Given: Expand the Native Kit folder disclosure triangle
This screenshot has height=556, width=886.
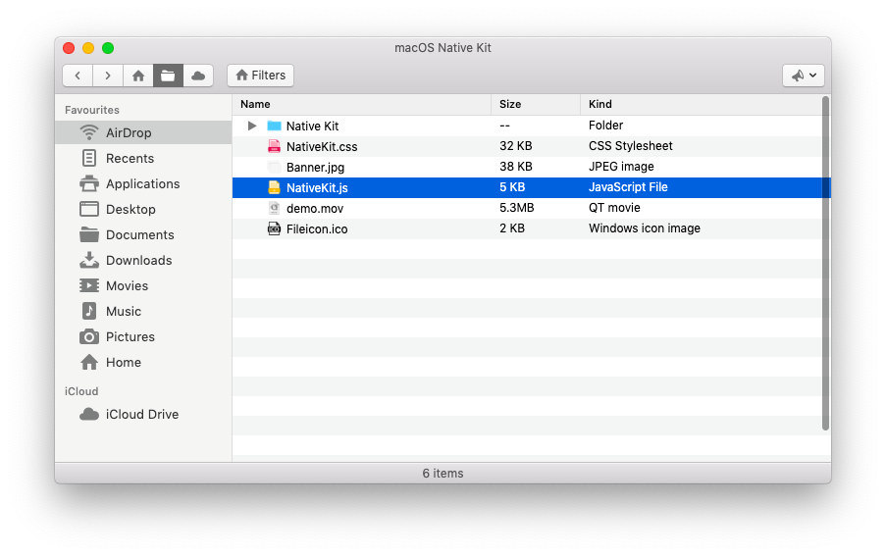Looking at the screenshot, I should 252,126.
